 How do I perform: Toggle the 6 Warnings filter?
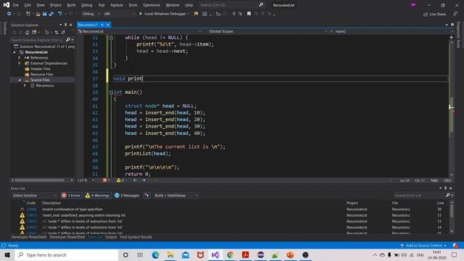[97, 195]
